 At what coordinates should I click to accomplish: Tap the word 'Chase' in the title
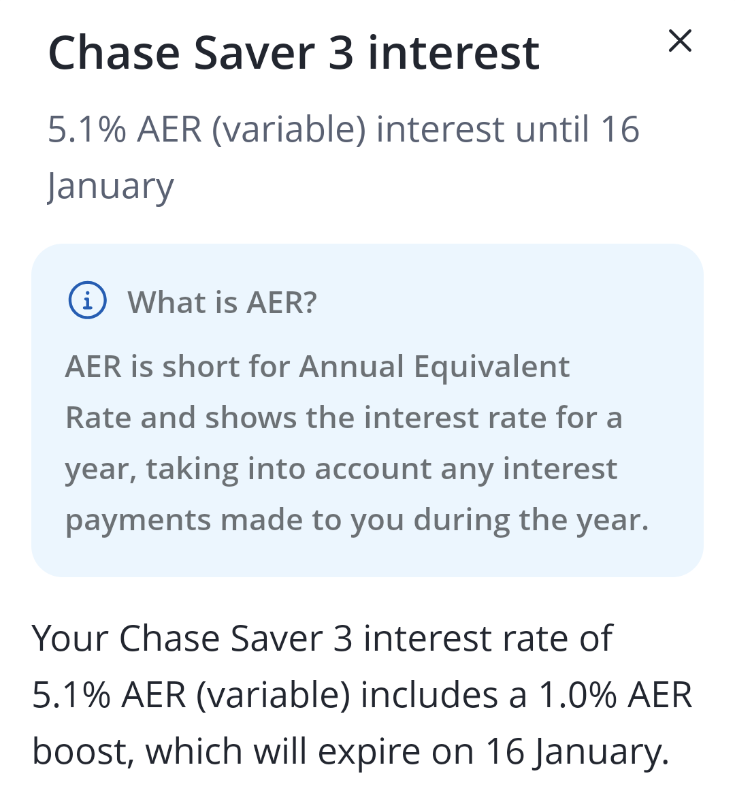[114, 52]
